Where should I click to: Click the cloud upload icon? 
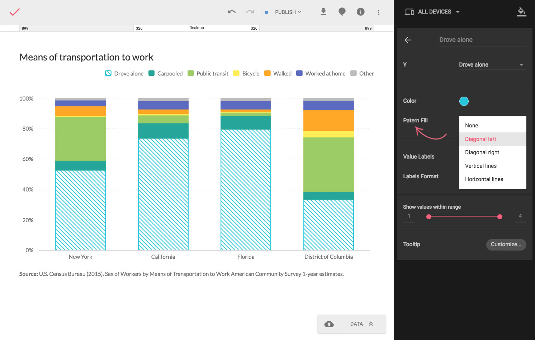[329, 324]
